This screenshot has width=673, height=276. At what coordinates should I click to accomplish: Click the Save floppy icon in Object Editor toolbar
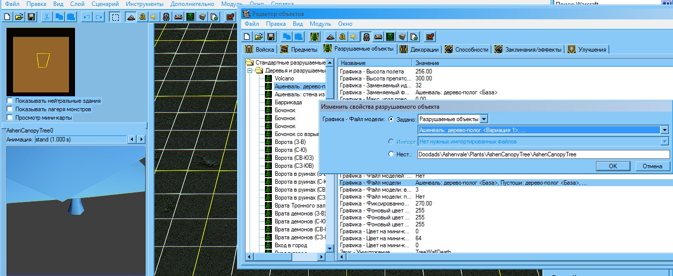pos(271,36)
